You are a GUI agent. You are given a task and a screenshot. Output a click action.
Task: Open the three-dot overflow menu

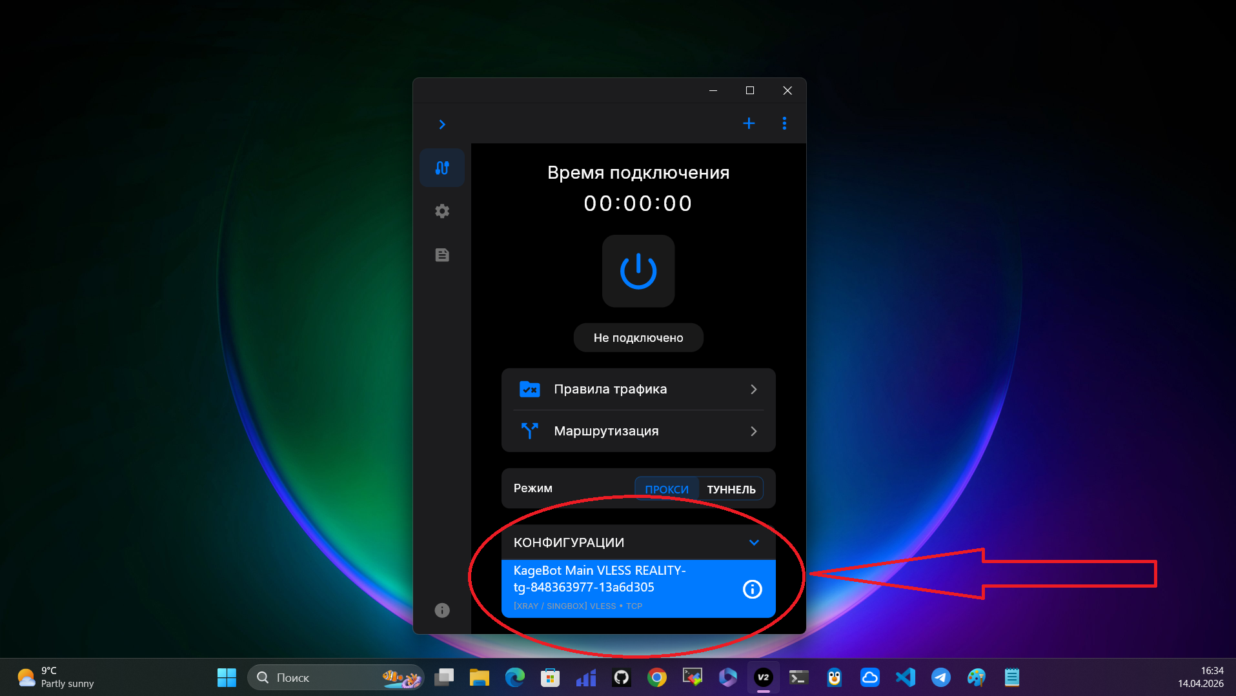pyautogui.click(x=784, y=123)
